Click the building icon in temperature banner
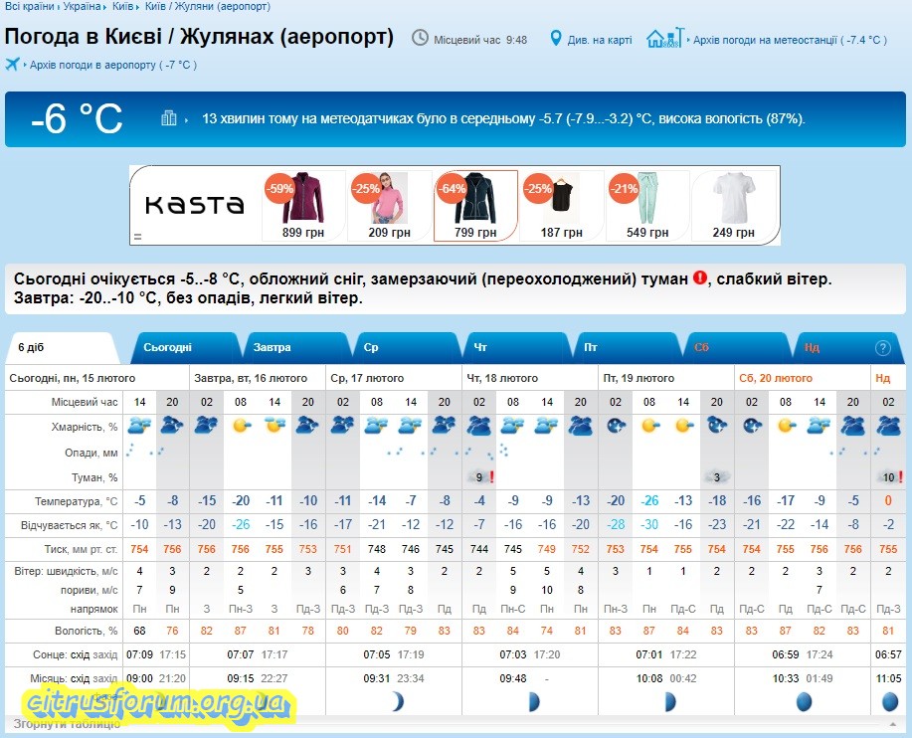 click(169, 118)
